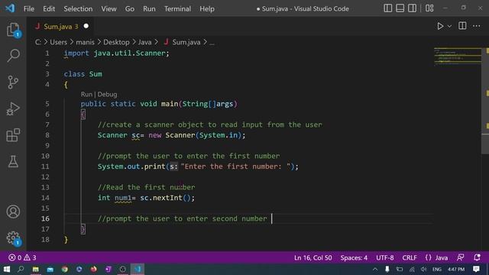This screenshot has width=489, height=275.
Task: Close unsaved Sum.java tab via dot
Action: (x=86, y=26)
